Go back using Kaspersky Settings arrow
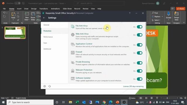 click(x=44, y=18)
